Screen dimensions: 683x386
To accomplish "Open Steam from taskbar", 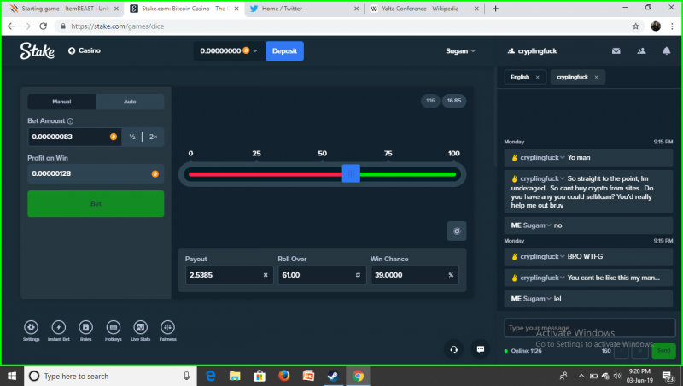I will [x=333, y=376].
